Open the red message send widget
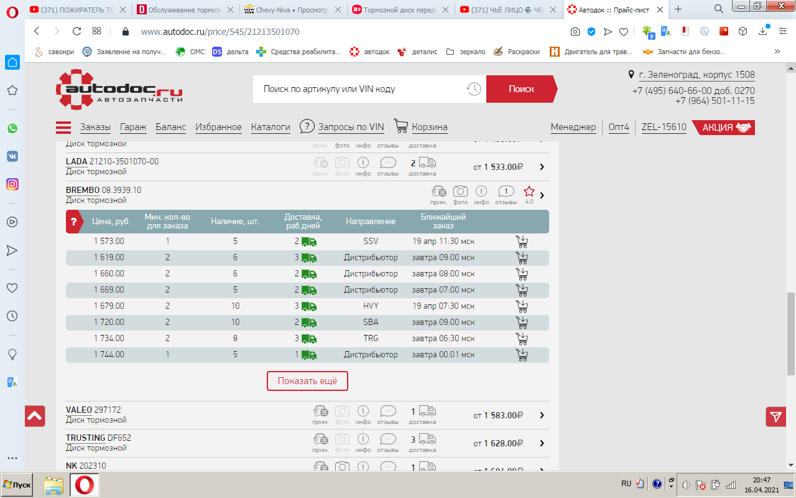The width and height of the screenshot is (796, 498). [x=776, y=416]
